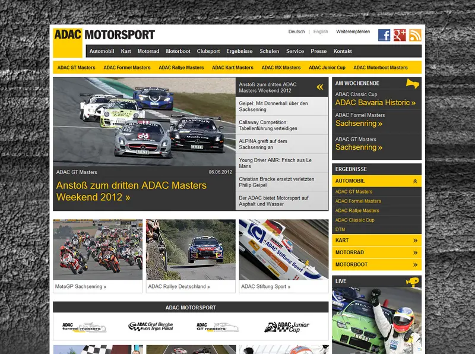Click the megaphone icon in Am Wochenende
This screenshot has width=475, height=354.
click(x=412, y=83)
